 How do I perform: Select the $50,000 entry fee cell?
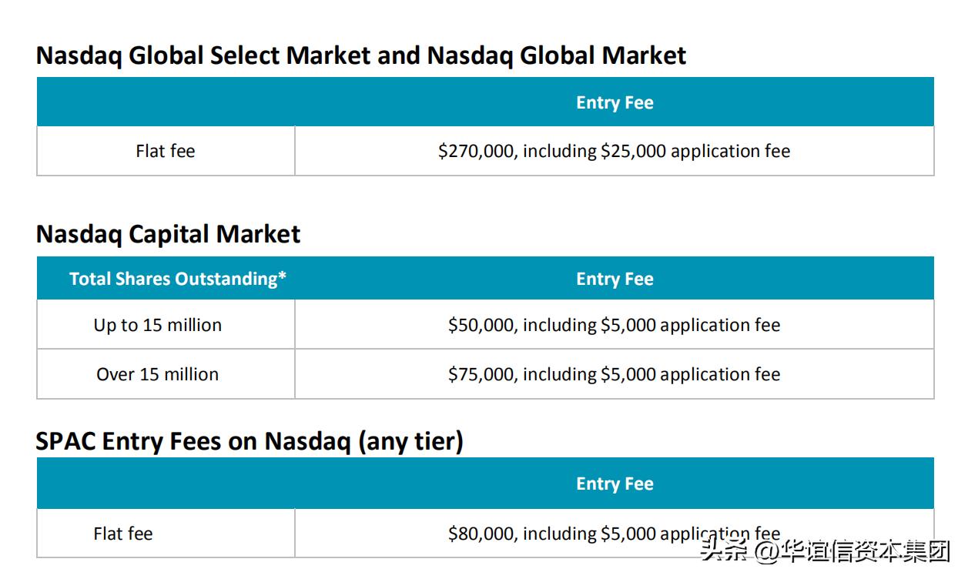click(614, 325)
